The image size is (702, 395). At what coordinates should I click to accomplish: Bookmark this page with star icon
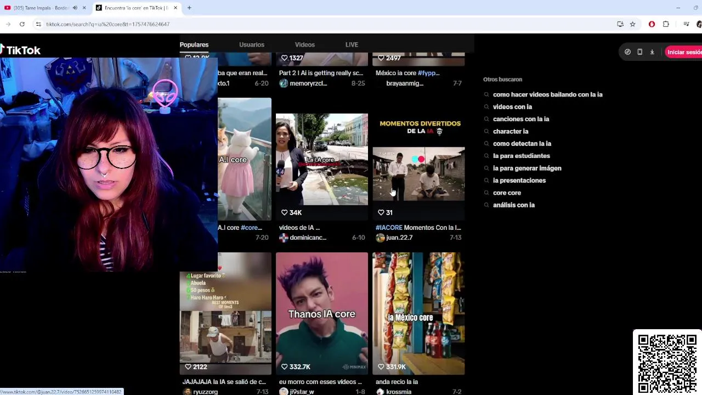(632, 24)
